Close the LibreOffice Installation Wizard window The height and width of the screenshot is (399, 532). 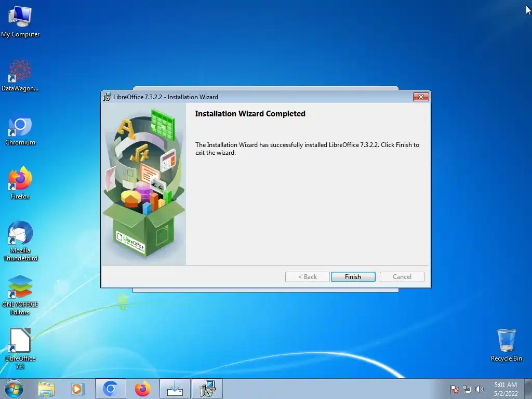coord(421,97)
